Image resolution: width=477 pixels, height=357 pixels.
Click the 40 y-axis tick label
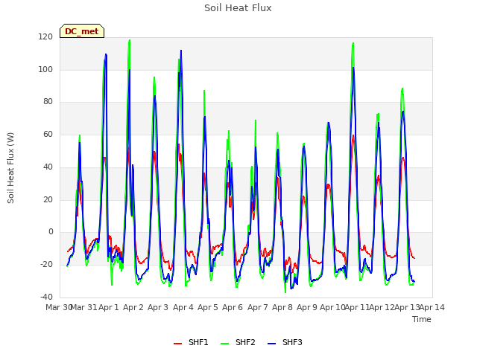coord(48,167)
